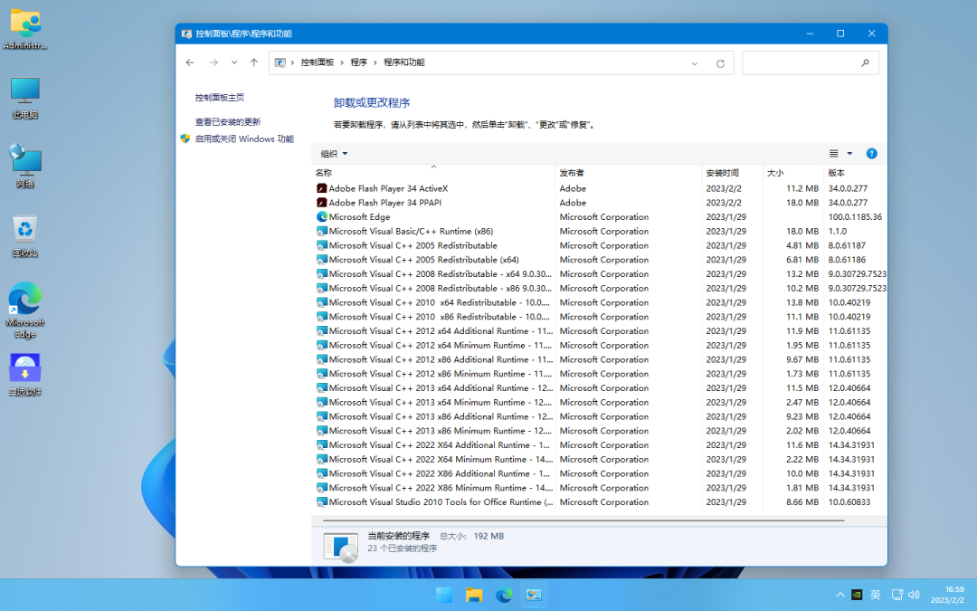Go back using the back arrow
Viewport: 977px width, 611px height.
pos(190,62)
